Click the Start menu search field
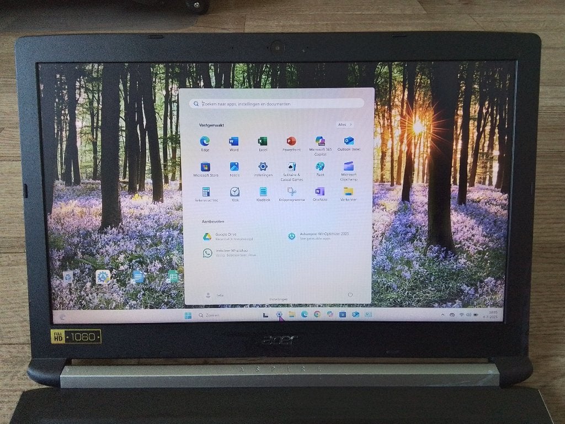Image resolution: width=565 pixels, height=424 pixels. [276, 104]
